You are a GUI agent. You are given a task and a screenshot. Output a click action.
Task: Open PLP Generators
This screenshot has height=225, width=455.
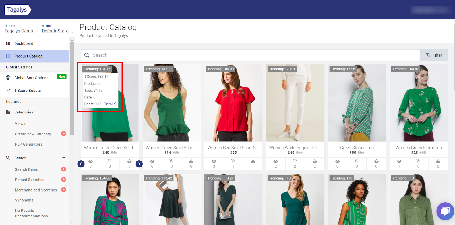coord(28,144)
